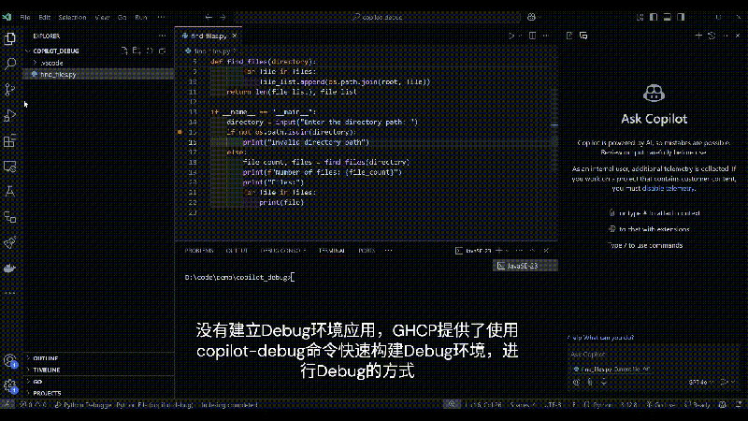Click the /help What can you do? link
Viewport: 748px width, 421px height.
pos(601,338)
